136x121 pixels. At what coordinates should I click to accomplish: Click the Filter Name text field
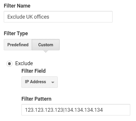[x=58, y=17]
